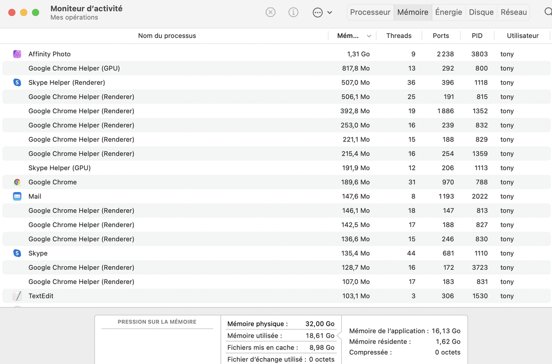Select the Mail process name

tap(35, 196)
